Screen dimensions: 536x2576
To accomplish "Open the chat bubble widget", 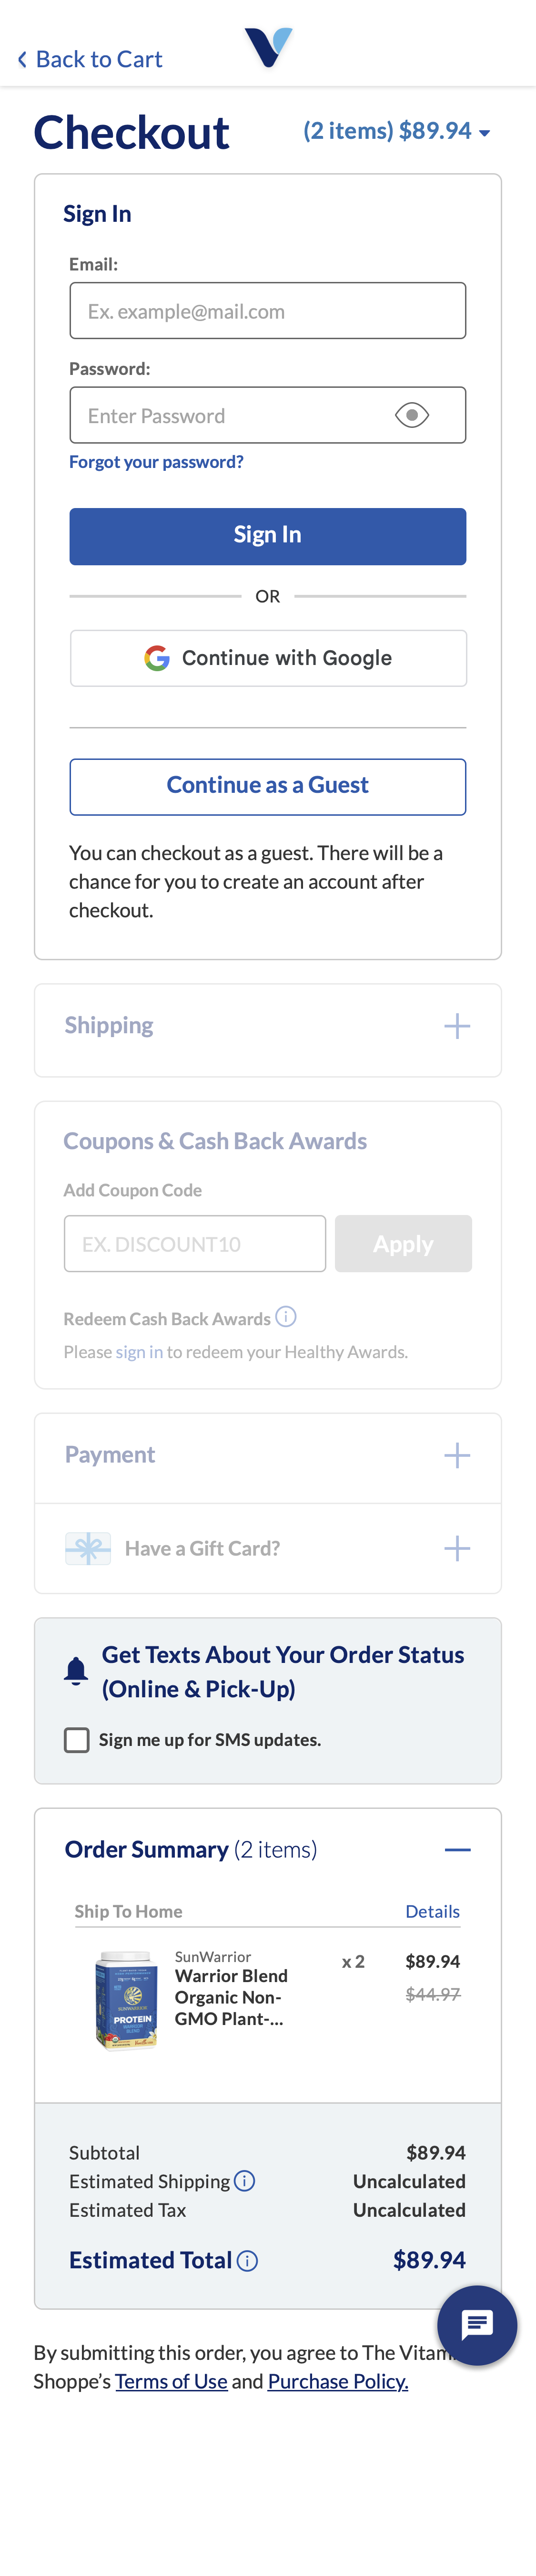I will pos(477,2326).
